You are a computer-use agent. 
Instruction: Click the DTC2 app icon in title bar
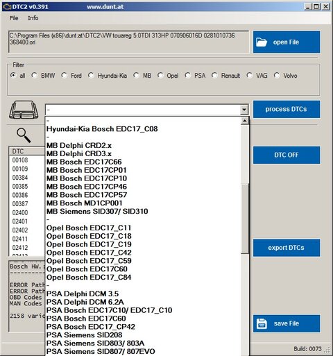[7, 7]
